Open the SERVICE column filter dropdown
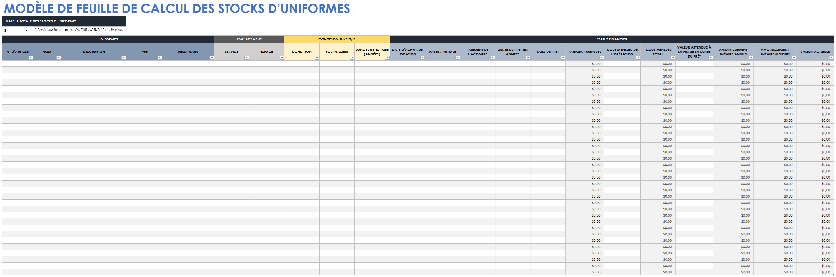The height and width of the screenshot is (277, 836). 247,58
